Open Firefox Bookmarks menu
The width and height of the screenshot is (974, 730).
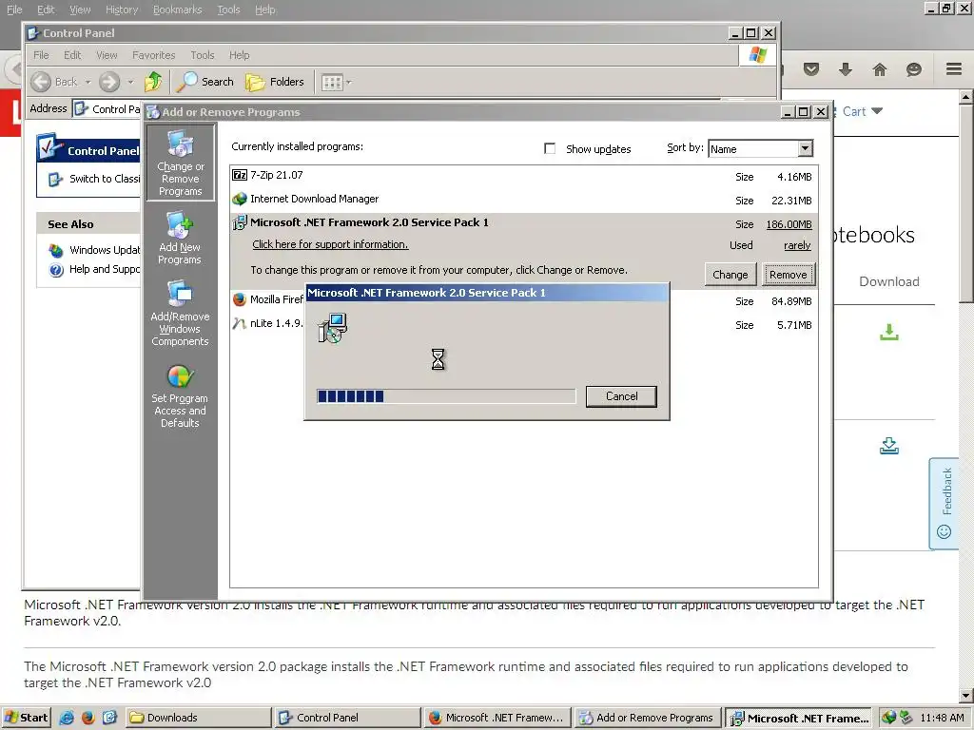point(178,10)
